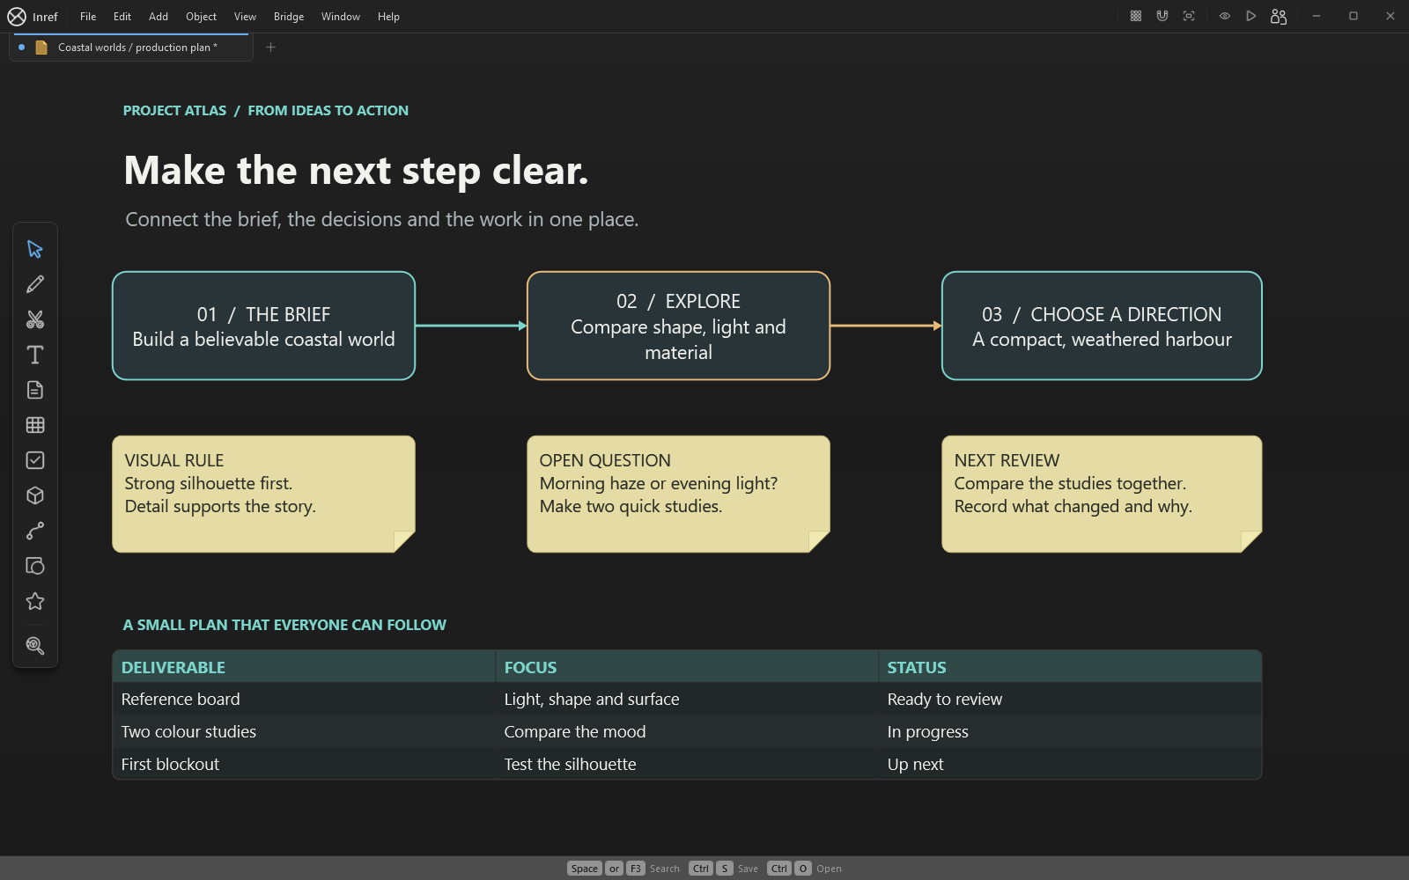The height and width of the screenshot is (880, 1409).
Task: Toggle the dotted grid icon in title bar
Action: [x=1136, y=16]
